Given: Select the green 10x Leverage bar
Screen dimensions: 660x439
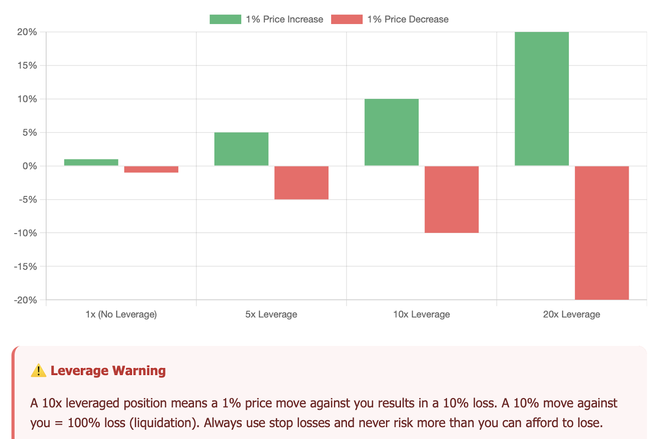Looking at the screenshot, I should (x=391, y=132).
